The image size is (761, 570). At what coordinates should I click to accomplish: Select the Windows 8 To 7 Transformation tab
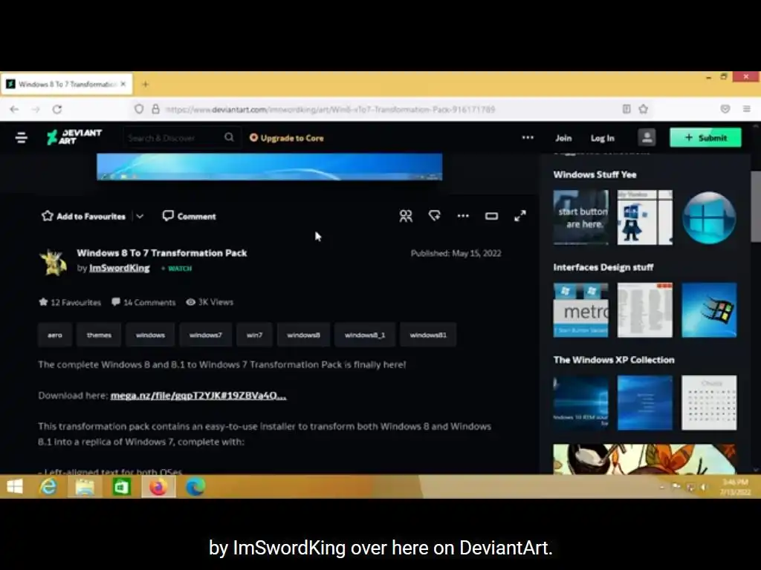click(x=66, y=85)
